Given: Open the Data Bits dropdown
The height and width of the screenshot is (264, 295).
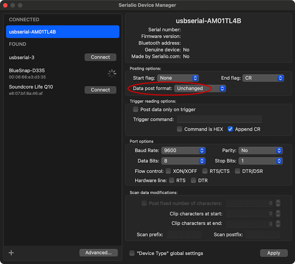Looking at the screenshot, I should pyautogui.click(x=183, y=161).
